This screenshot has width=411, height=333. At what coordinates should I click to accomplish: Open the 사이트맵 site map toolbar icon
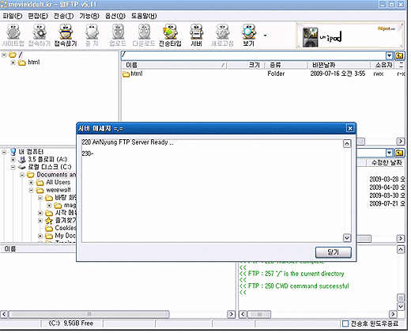click(13, 35)
